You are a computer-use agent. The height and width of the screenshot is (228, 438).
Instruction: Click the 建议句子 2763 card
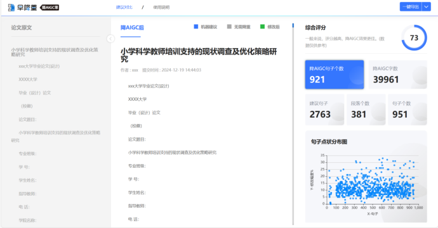[x=324, y=110]
